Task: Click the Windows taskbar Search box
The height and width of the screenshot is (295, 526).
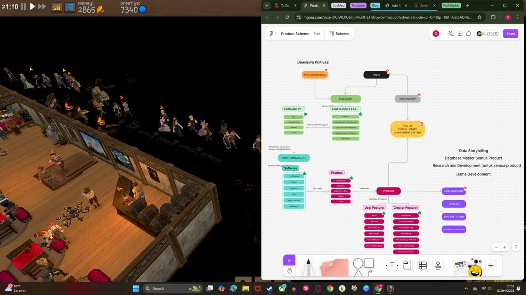Action: [x=173, y=288]
